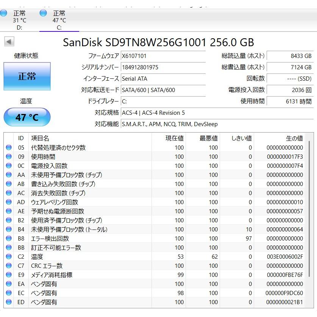
Task: Click power on hours value 6131 時間
Action: (290, 101)
